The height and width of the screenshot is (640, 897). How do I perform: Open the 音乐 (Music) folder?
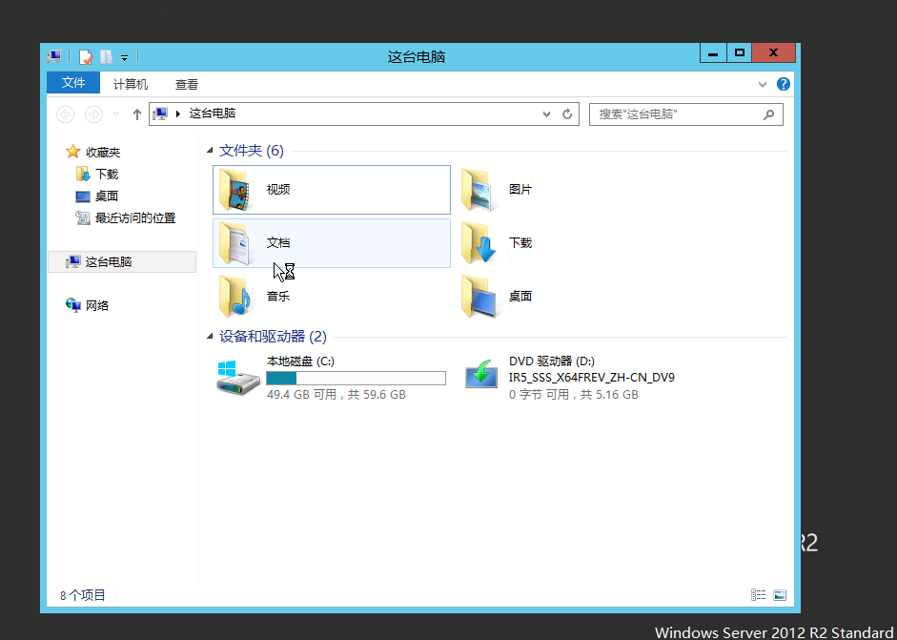[279, 296]
